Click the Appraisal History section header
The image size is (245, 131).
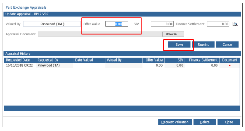pyautogui.click(x=122, y=54)
